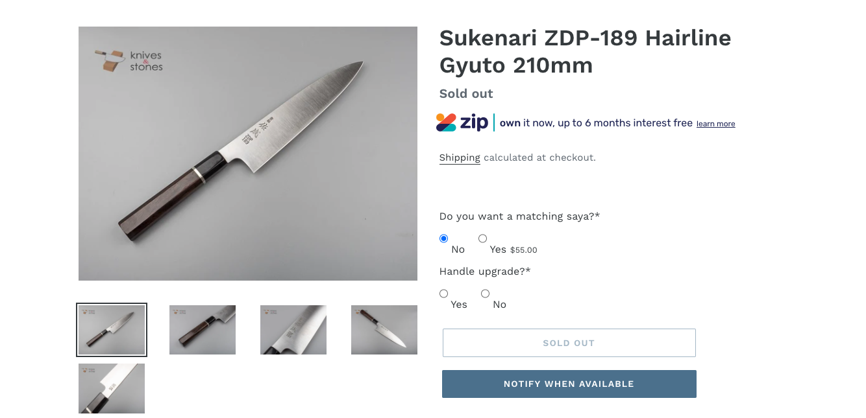Open the Shipping details link
Screen dimensions: 866x418
point(460,157)
